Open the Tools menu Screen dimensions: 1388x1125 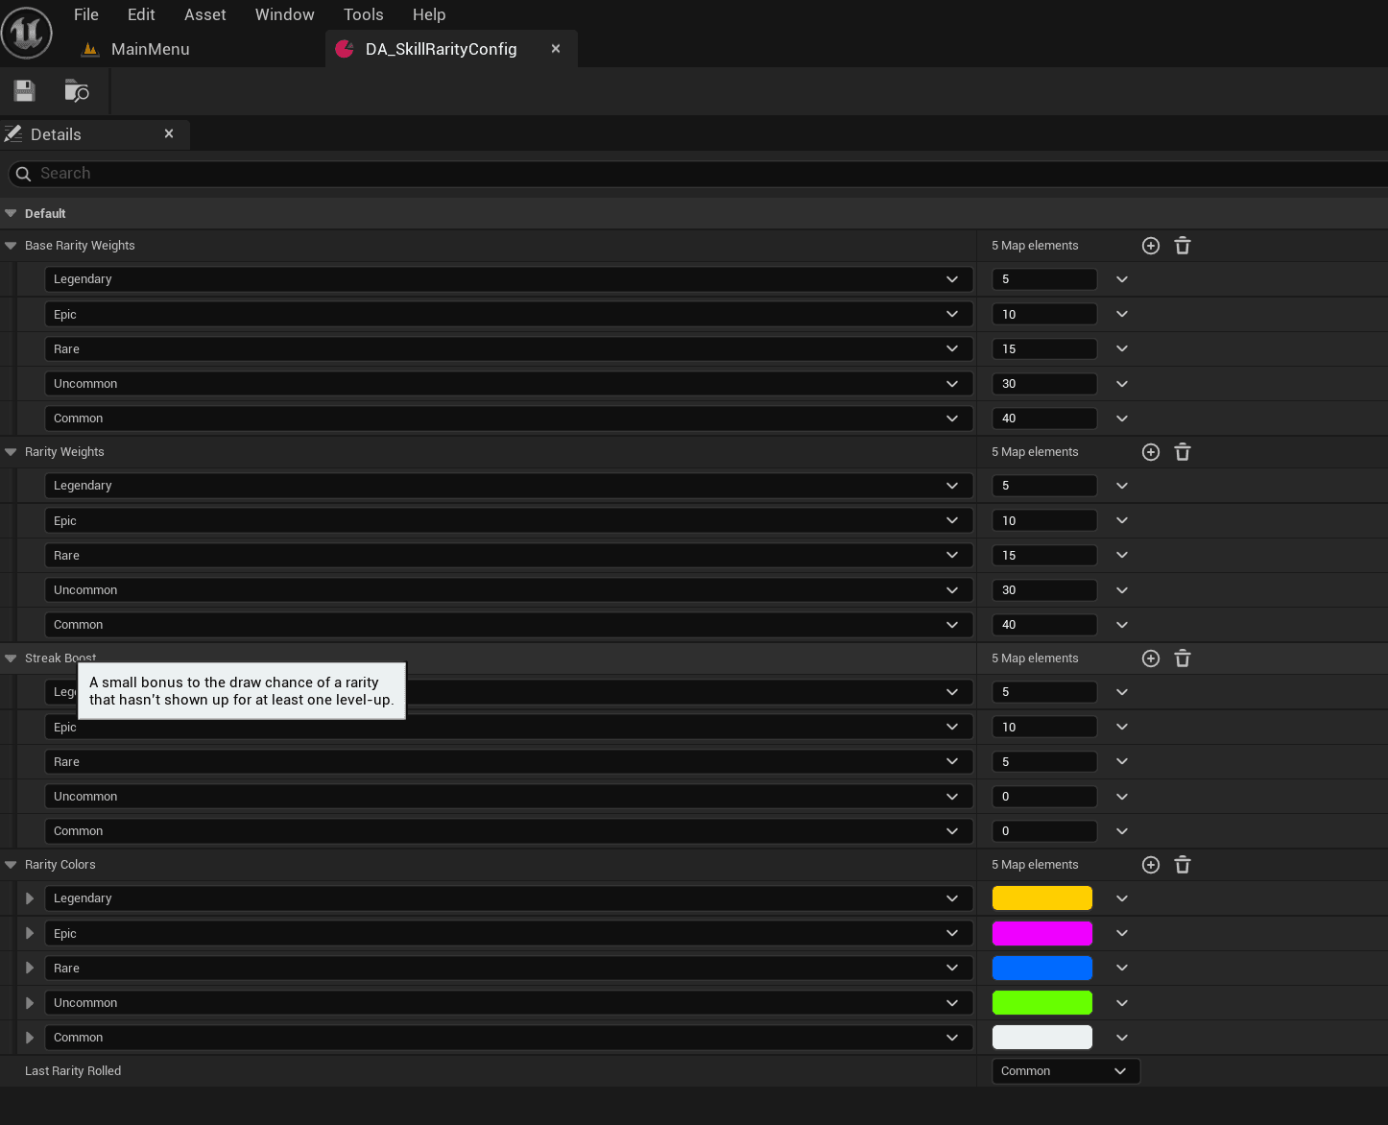tap(363, 14)
